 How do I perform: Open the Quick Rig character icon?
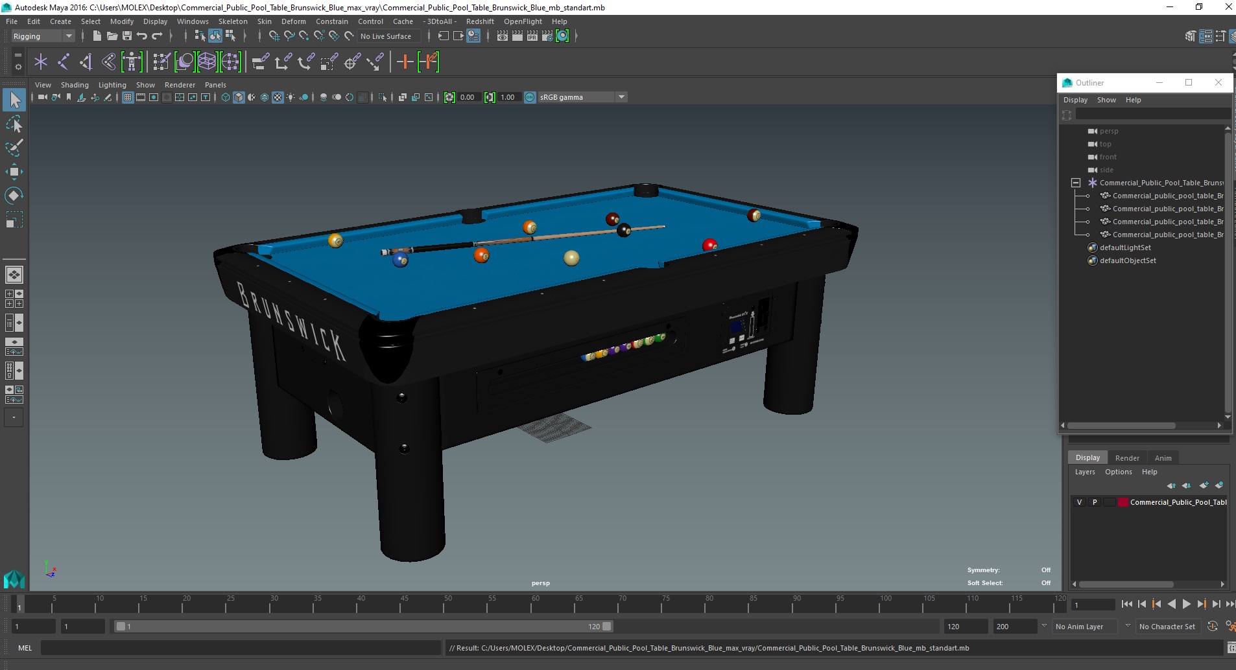click(x=132, y=62)
